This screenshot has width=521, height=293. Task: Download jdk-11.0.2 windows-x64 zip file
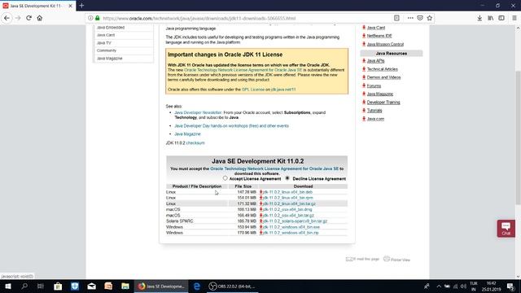[x=291, y=233]
